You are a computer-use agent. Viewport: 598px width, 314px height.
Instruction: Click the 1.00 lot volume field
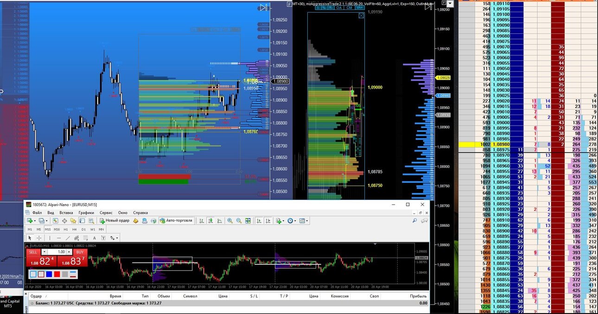[57, 252]
